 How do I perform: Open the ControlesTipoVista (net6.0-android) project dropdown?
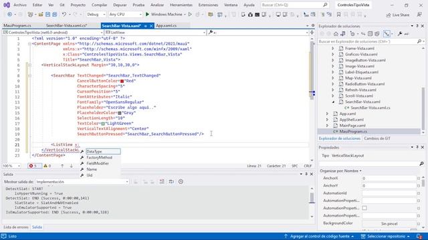tap(53, 33)
